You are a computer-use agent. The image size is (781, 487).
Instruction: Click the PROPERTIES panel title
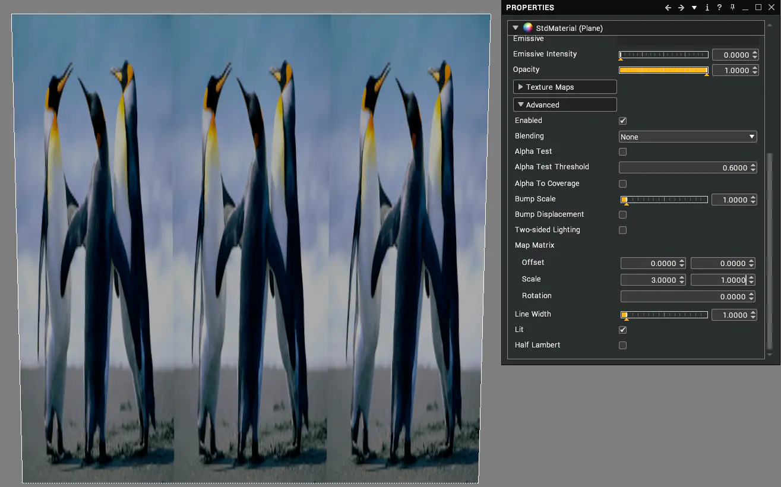click(x=530, y=8)
